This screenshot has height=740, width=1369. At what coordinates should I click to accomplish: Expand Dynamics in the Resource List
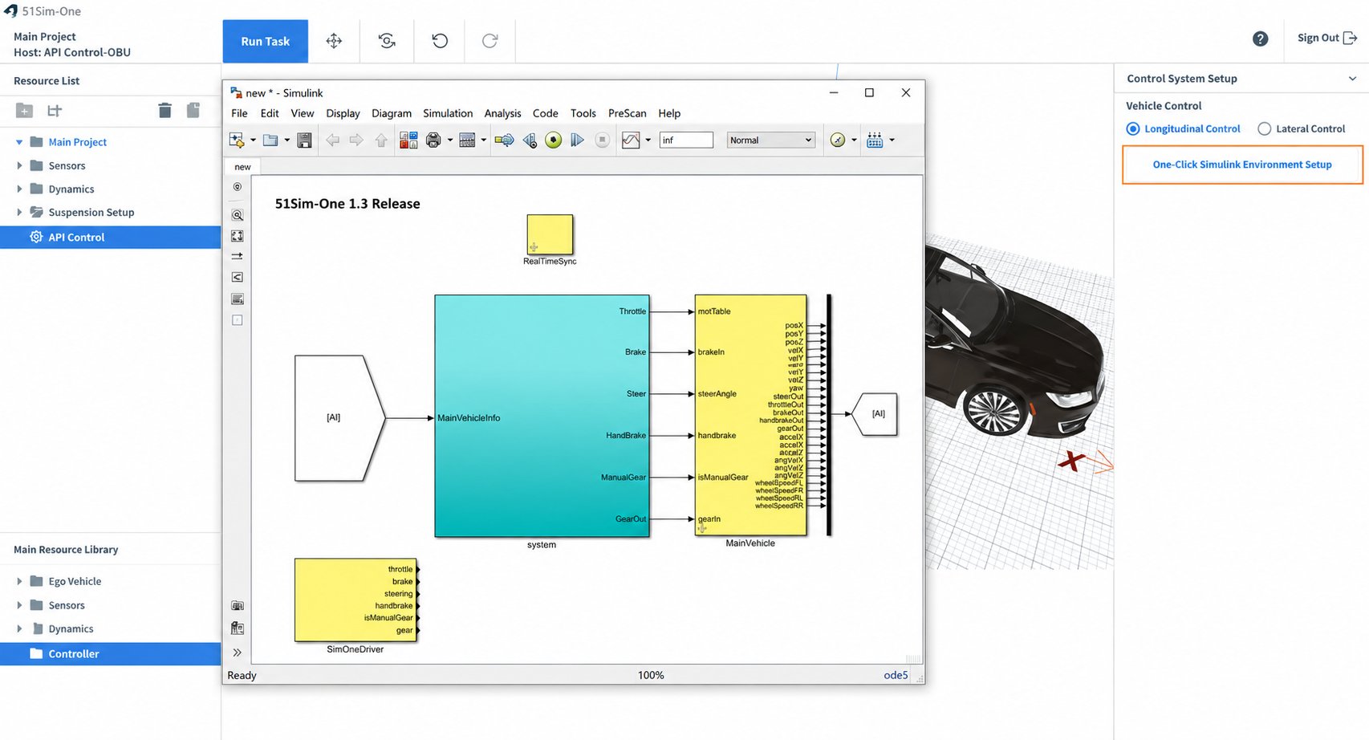pos(19,189)
